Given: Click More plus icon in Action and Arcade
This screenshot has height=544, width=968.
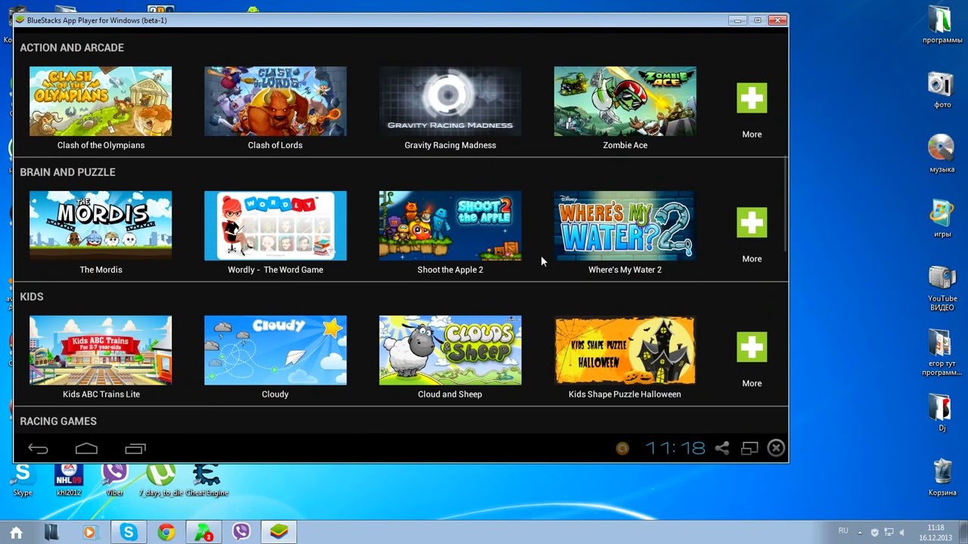Looking at the screenshot, I should tap(752, 98).
